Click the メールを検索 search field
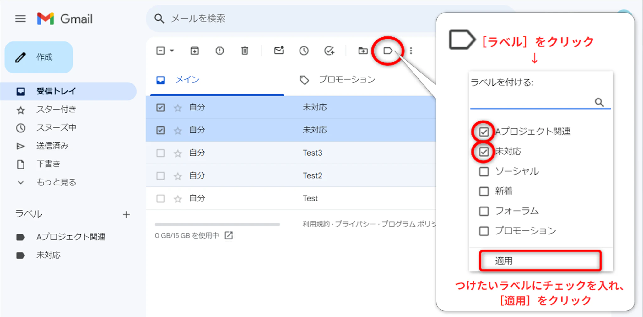Viewport: 643px width, 317px height. (x=283, y=19)
